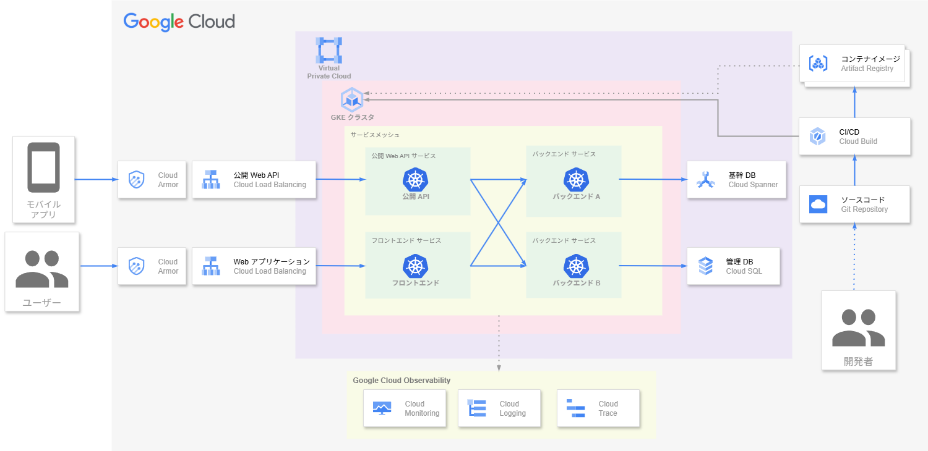
Task: Click the Cloud Armor icon beside ユーザー
Action: (x=136, y=266)
